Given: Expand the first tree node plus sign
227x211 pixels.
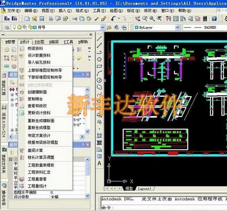Looking at the screenshot, I should click(12, 95).
